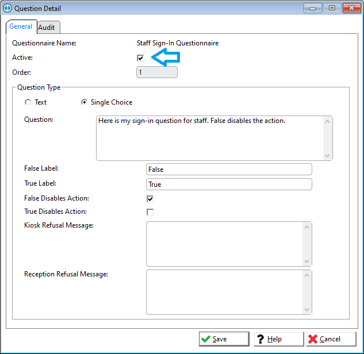Choose the Single Choice radio button
Viewport: 364px width, 354px height.
[x=85, y=102]
